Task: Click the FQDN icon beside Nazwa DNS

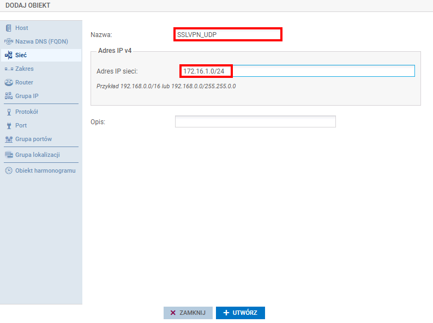Action: click(9, 41)
